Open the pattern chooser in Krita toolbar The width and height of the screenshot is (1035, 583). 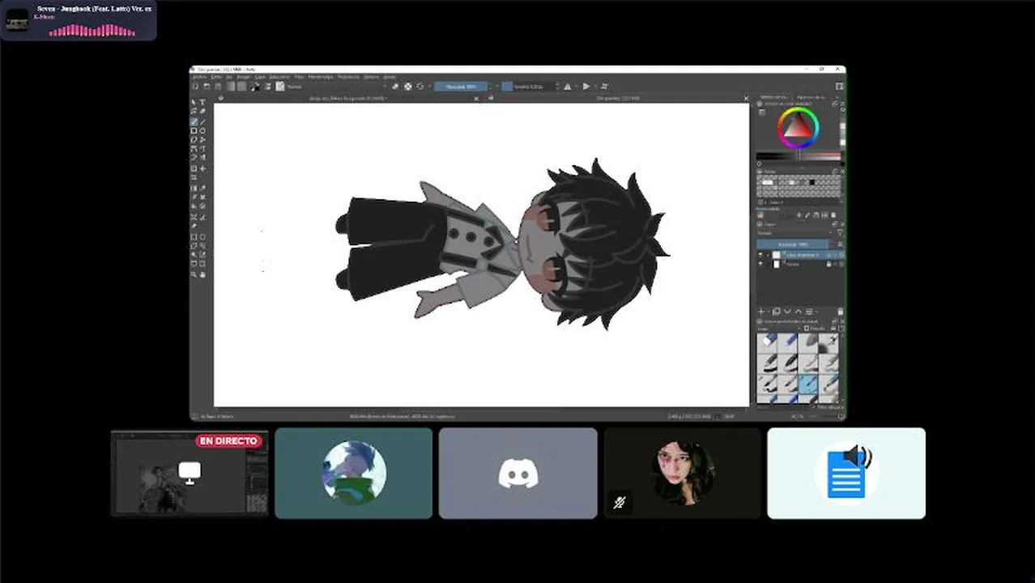(x=241, y=87)
